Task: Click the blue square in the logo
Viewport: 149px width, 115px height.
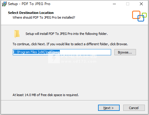Action: [141, 18]
